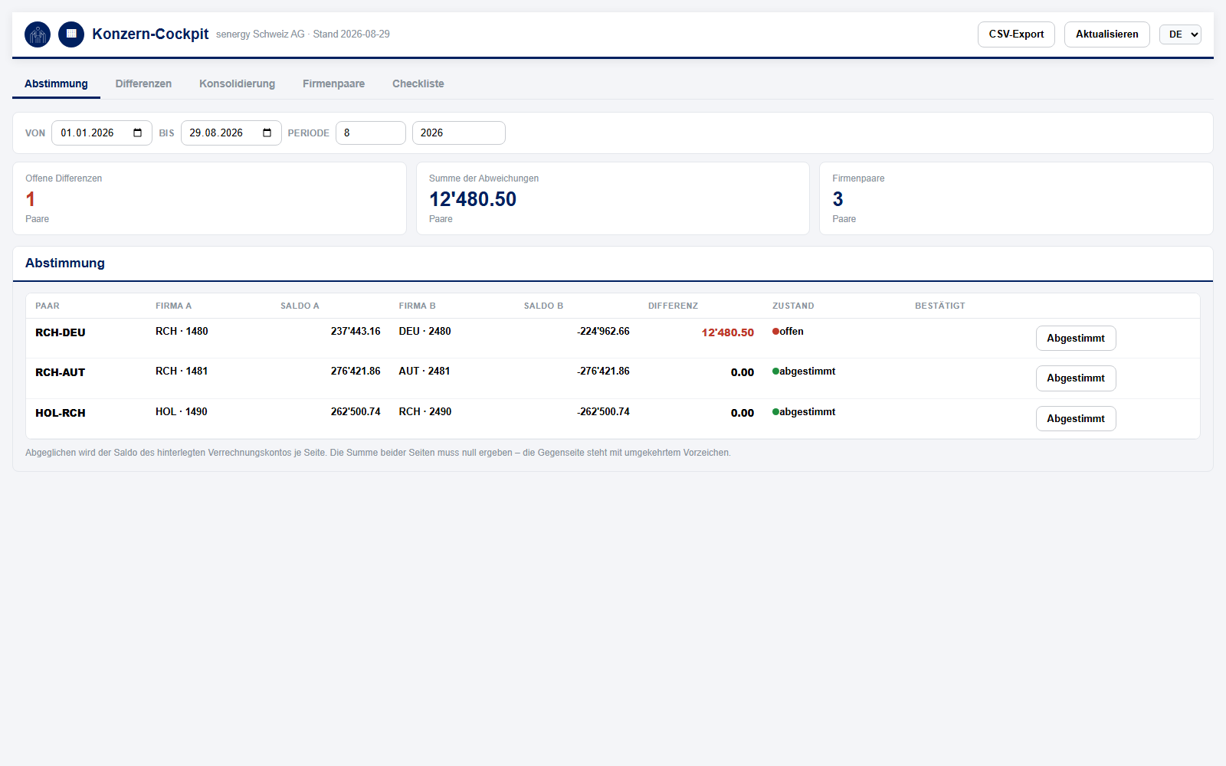Screen dimensions: 1226x766
Task: Click the BESTÄTIGT column header
Action: (940, 306)
